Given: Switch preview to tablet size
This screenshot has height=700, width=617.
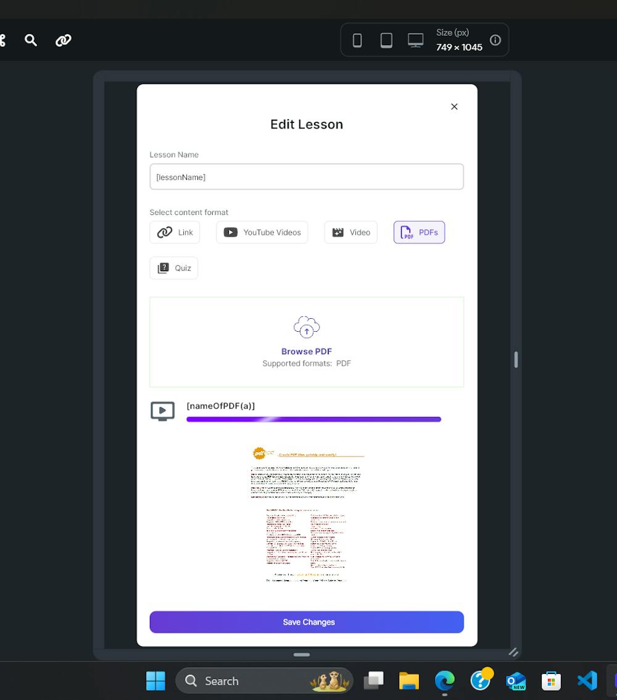Looking at the screenshot, I should [386, 40].
